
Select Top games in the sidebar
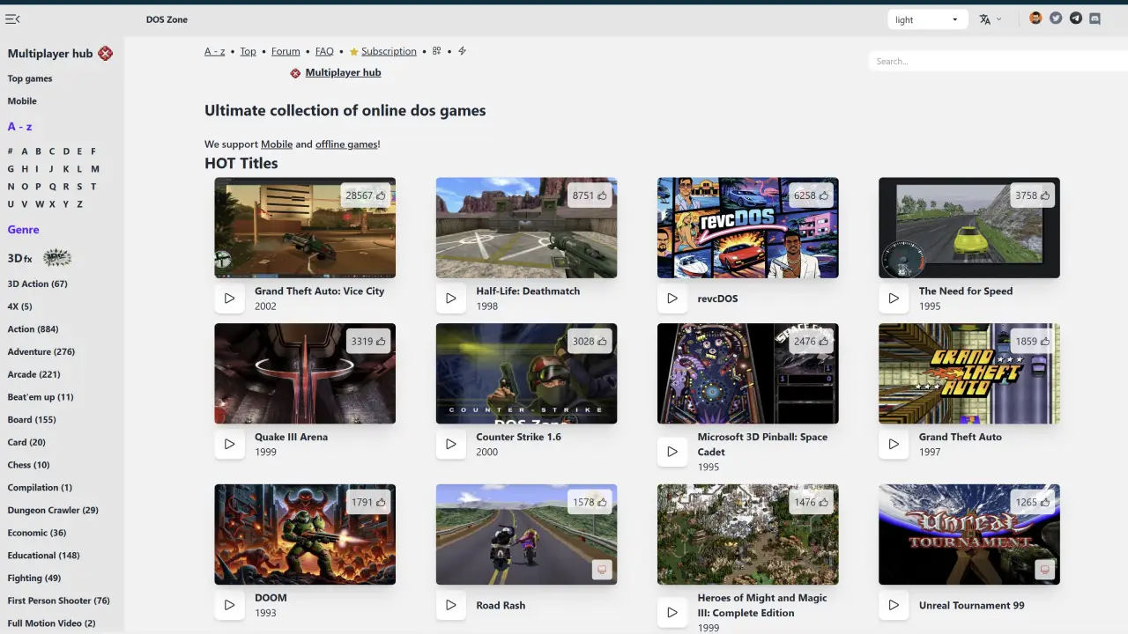click(x=30, y=78)
